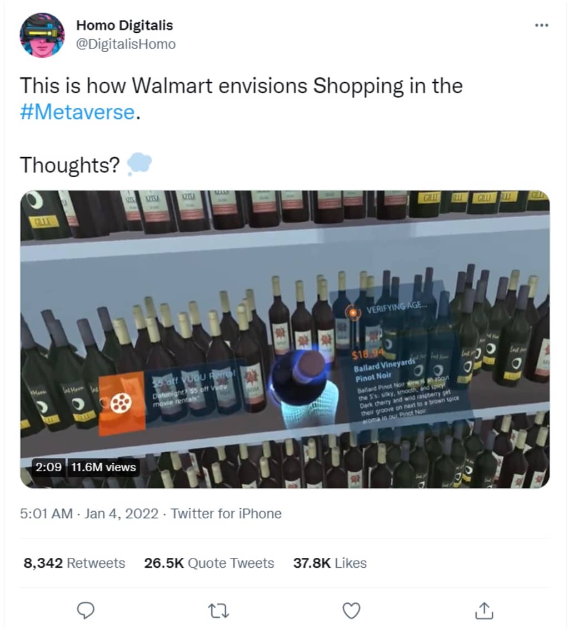
Task: Click the Twitter for iPhone source link
Action: [226, 513]
